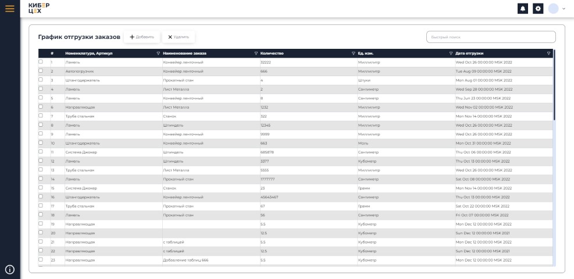Expand the user account chevron
Image resolution: width=574 pixels, height=279 pixels.
(x=564, y=9)
